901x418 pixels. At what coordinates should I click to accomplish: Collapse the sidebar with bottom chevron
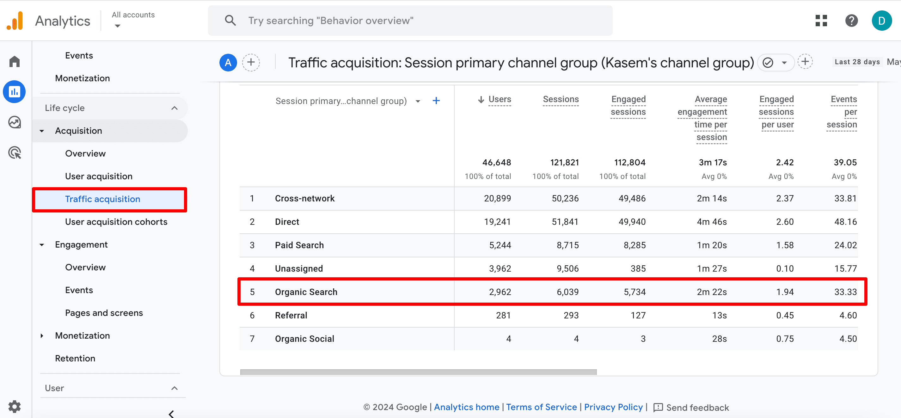[171, 414]
